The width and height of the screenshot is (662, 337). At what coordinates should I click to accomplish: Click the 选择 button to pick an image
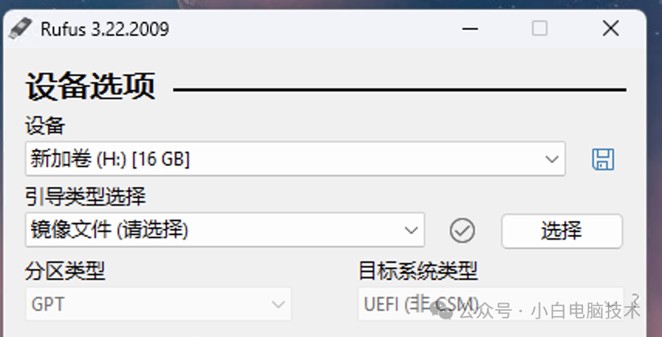pos(561,230)
